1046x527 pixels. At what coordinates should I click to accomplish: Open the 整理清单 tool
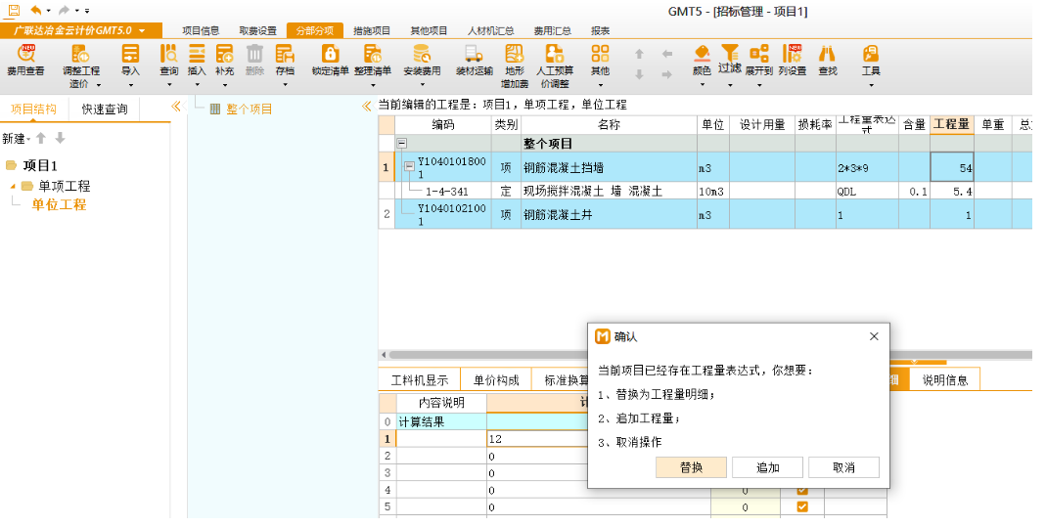[372, 55]
